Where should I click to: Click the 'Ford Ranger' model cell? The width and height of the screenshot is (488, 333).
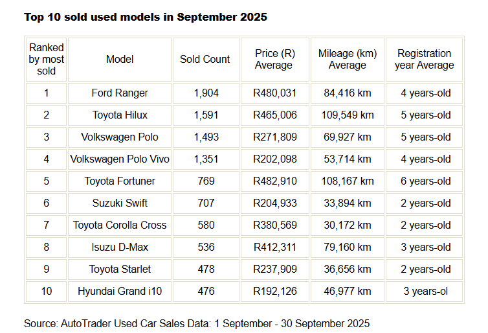120,93
